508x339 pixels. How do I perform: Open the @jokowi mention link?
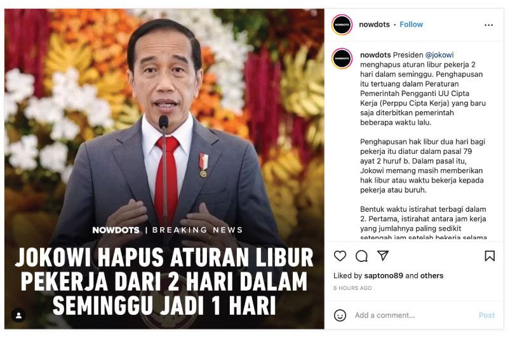click(x=439, y=55)
